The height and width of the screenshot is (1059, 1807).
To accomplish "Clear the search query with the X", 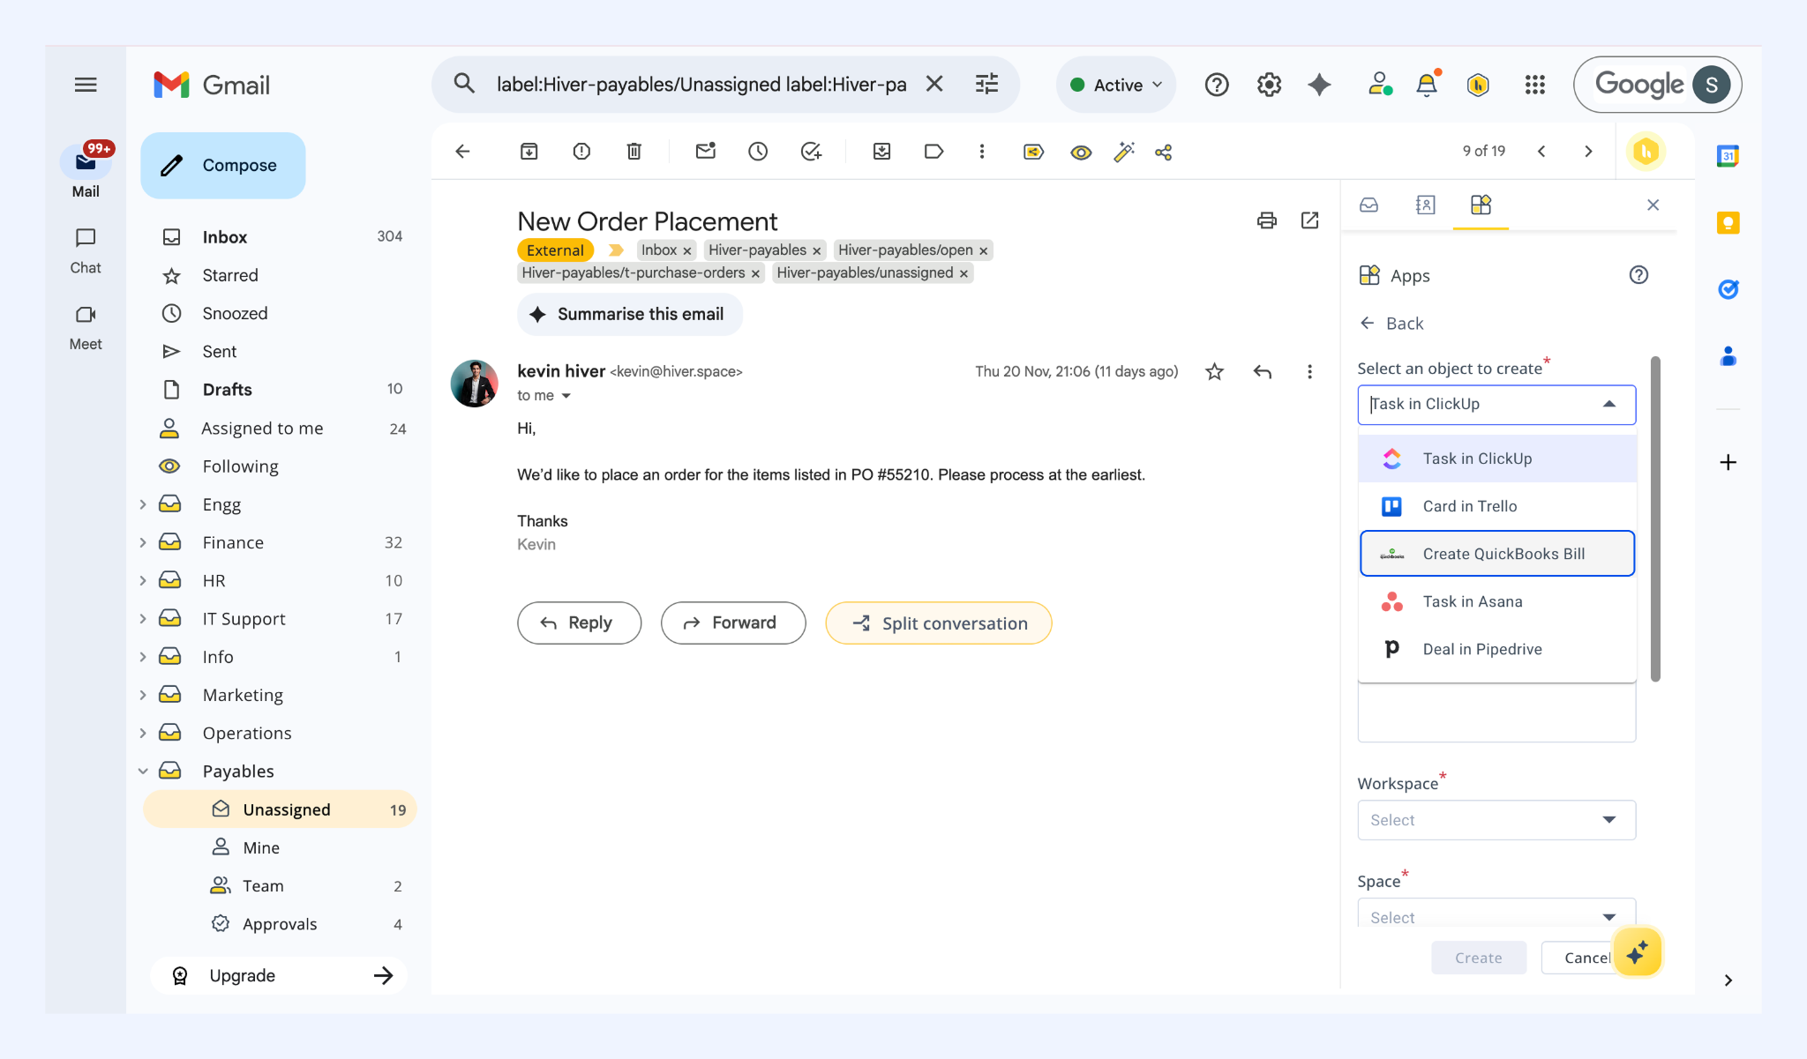I will point(934,84).
